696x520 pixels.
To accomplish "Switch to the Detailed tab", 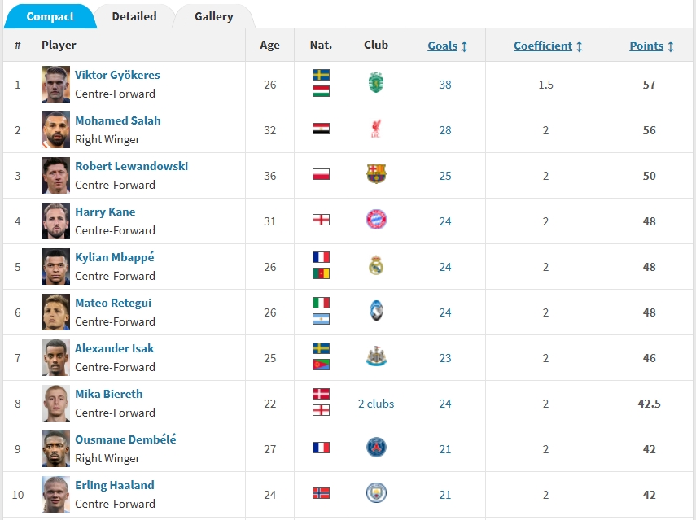I will coord(134,16).
